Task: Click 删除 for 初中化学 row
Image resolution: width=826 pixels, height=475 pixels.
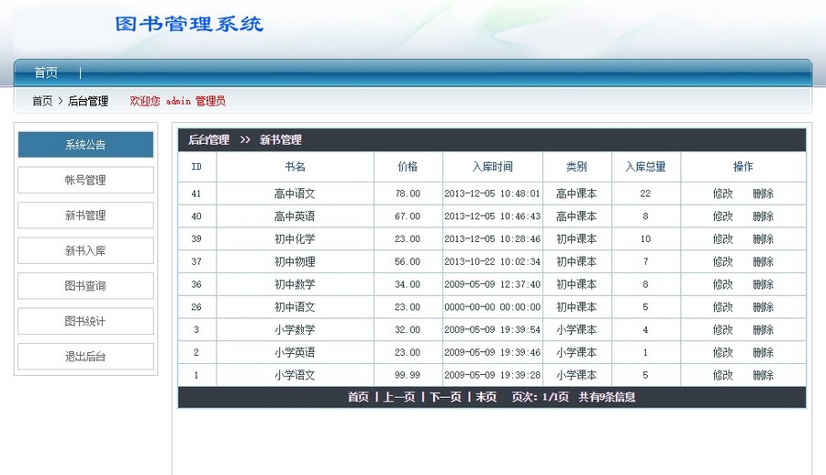Action: (764, 239)
